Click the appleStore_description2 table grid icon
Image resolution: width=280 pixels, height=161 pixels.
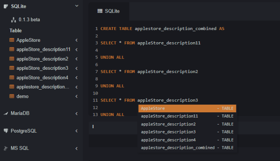click(12, 59)
